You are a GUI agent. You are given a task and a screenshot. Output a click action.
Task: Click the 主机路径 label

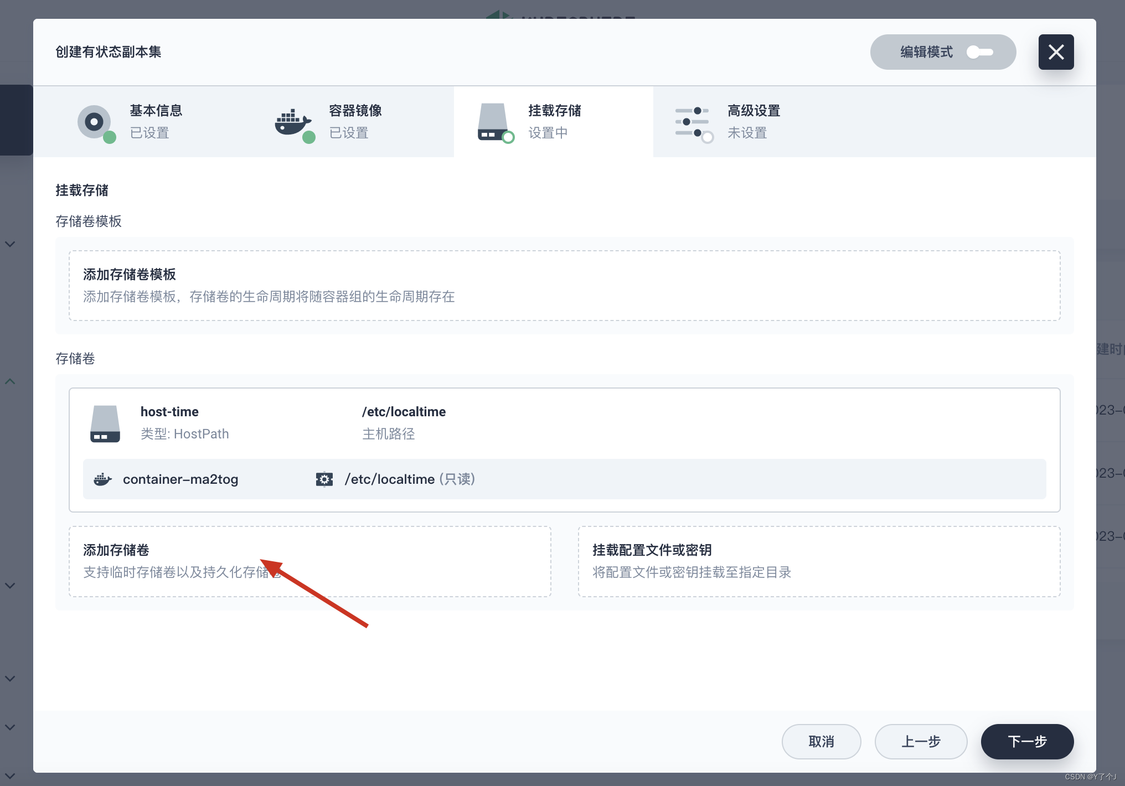[x=388, y=434]
